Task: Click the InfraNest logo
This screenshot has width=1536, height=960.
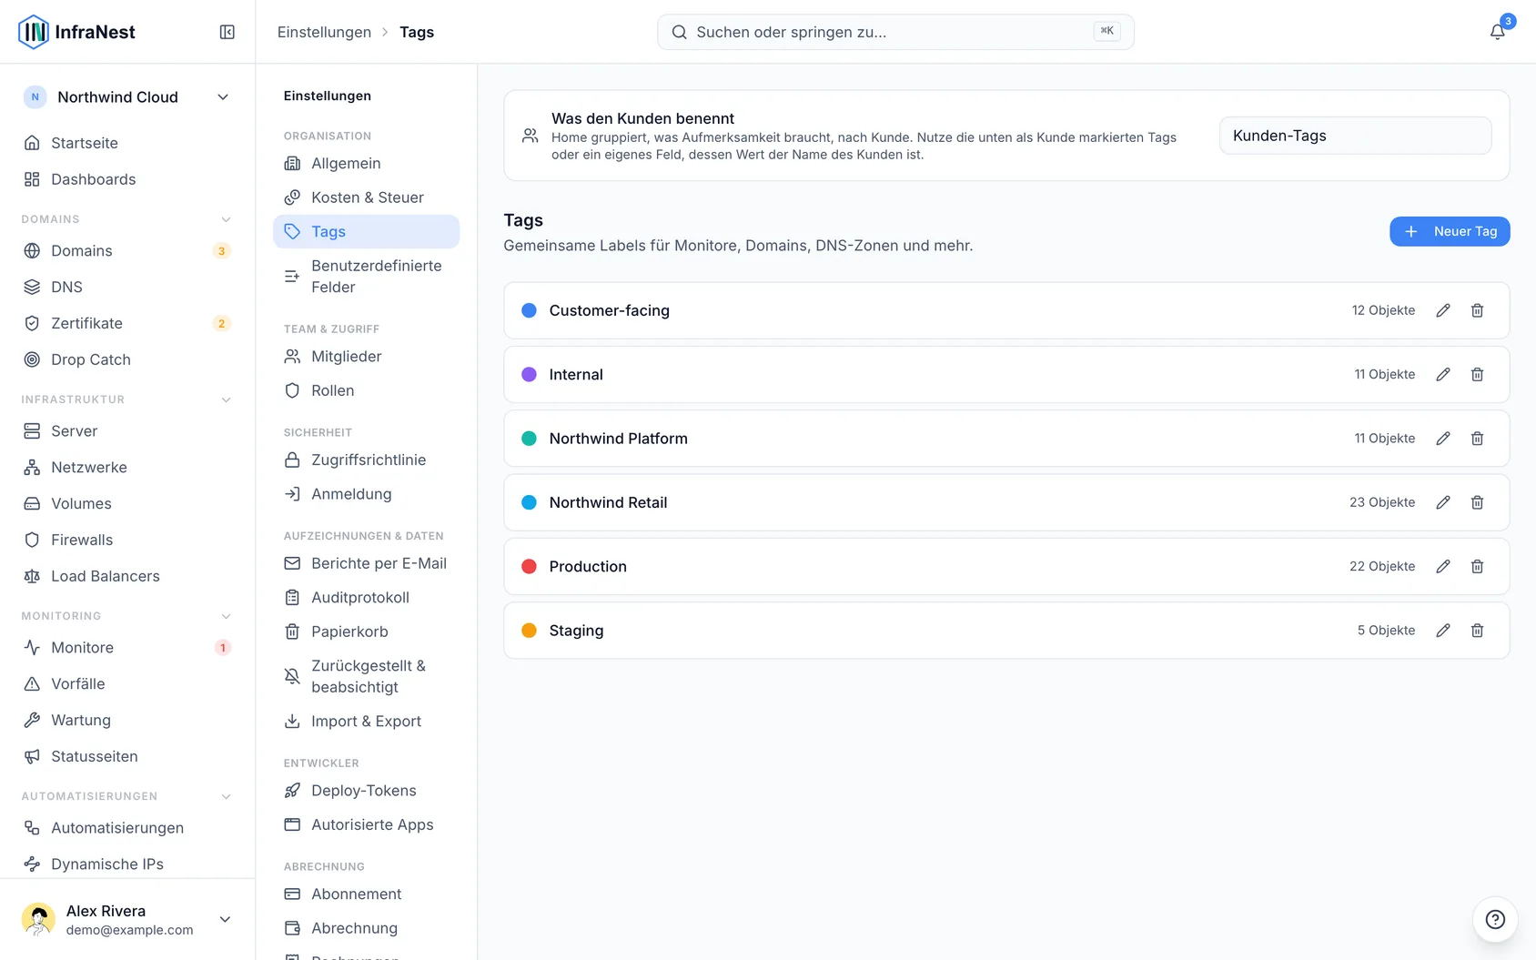Action: pyautogui.click(x=76, y=32)
